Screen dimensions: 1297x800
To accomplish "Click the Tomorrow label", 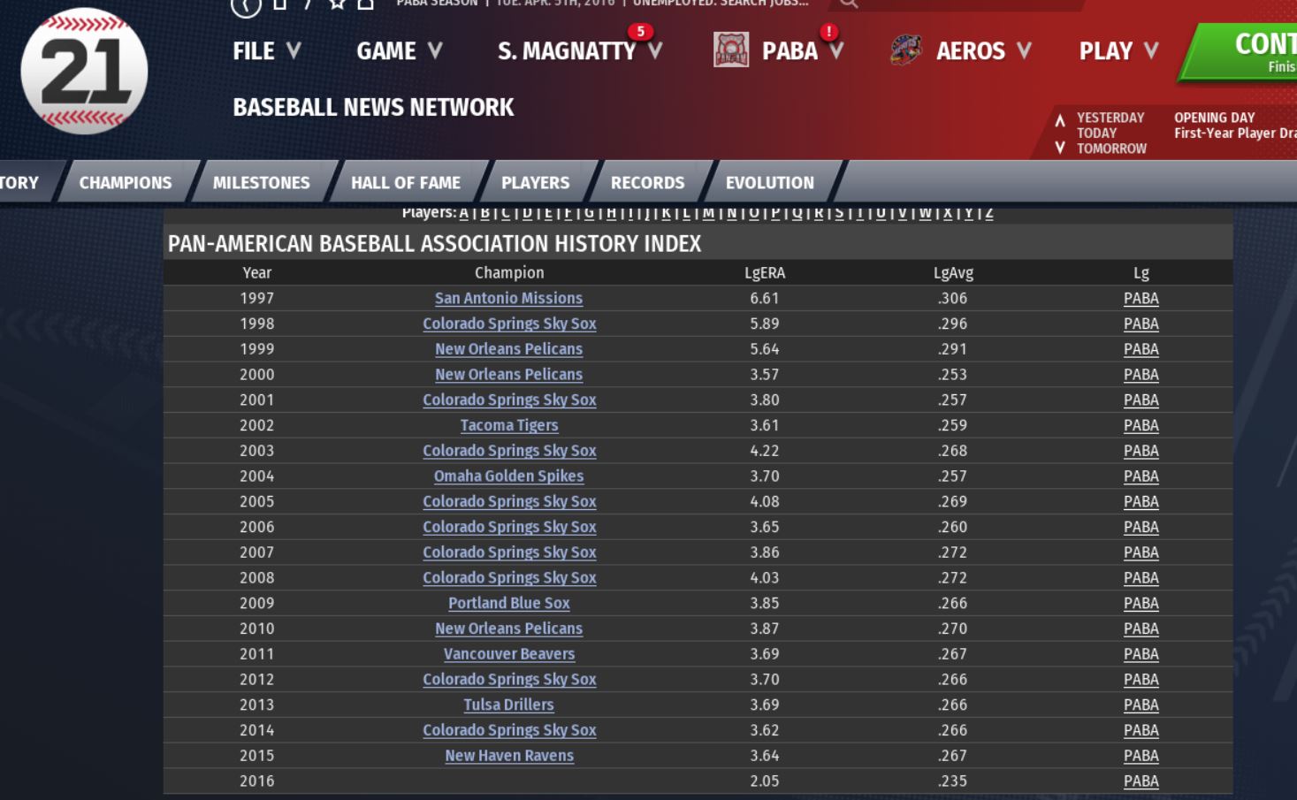I will tap(1111, 149).
